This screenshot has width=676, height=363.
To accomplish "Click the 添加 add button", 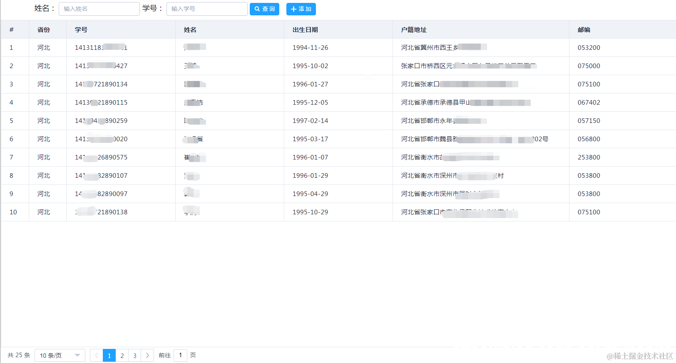I will tap(301, 9).
